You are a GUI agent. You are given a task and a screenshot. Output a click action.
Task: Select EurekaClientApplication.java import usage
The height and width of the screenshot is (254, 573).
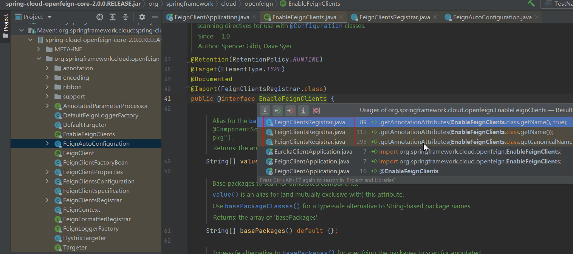click(415, 152)
